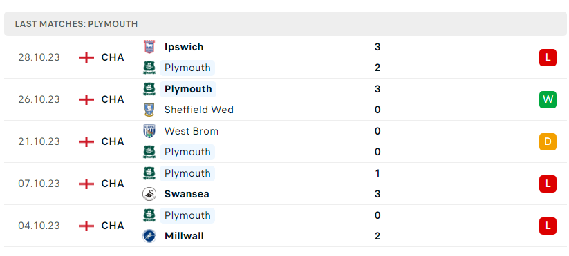The height and width of the screenshot is (256, 569).
Task: Open the Swansea team link
Action: tap(187, 194)
